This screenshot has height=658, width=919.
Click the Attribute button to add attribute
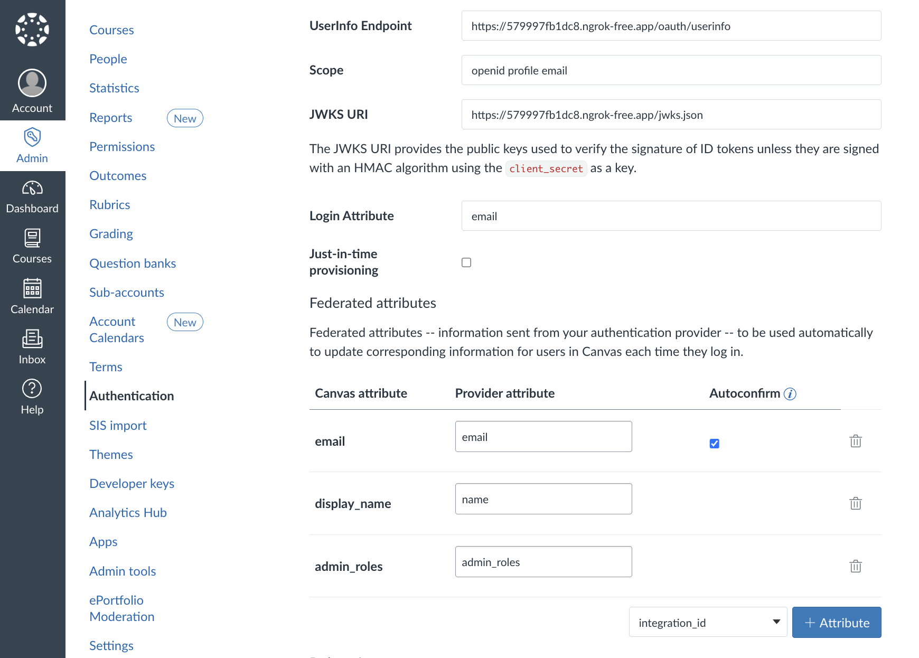coord(837,622)
